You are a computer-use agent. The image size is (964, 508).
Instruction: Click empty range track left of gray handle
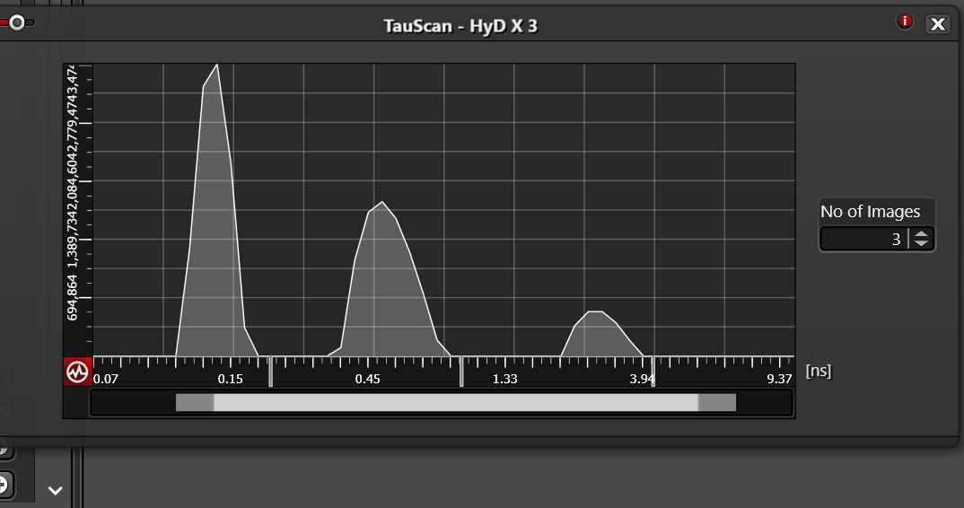click(133, 403)
